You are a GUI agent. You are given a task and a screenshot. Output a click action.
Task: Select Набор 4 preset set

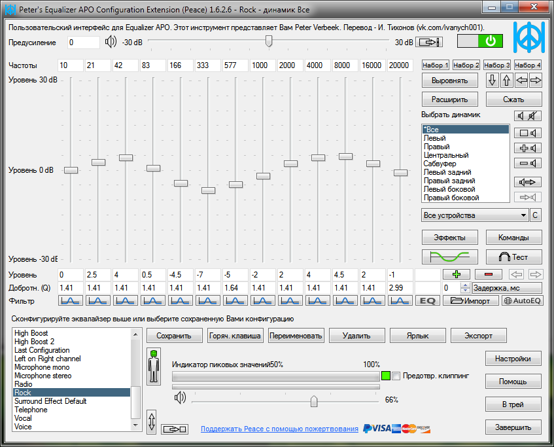coord(527,65)
